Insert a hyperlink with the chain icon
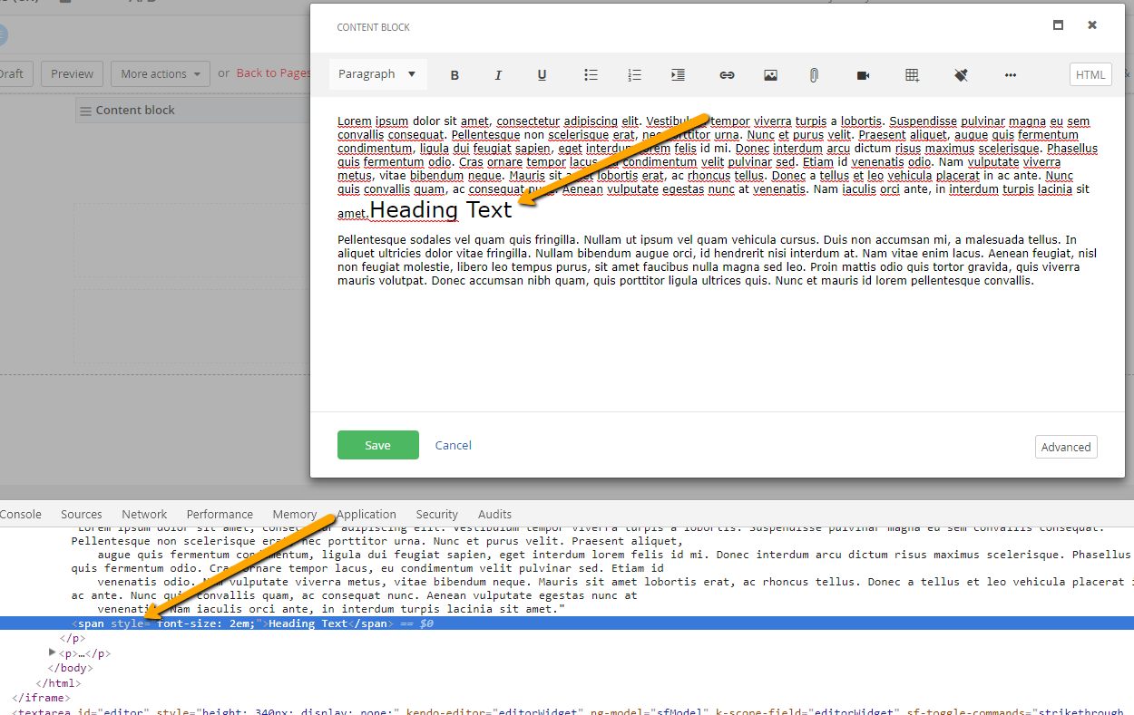Screen dimensions: 1134x715 coord(727,75)
